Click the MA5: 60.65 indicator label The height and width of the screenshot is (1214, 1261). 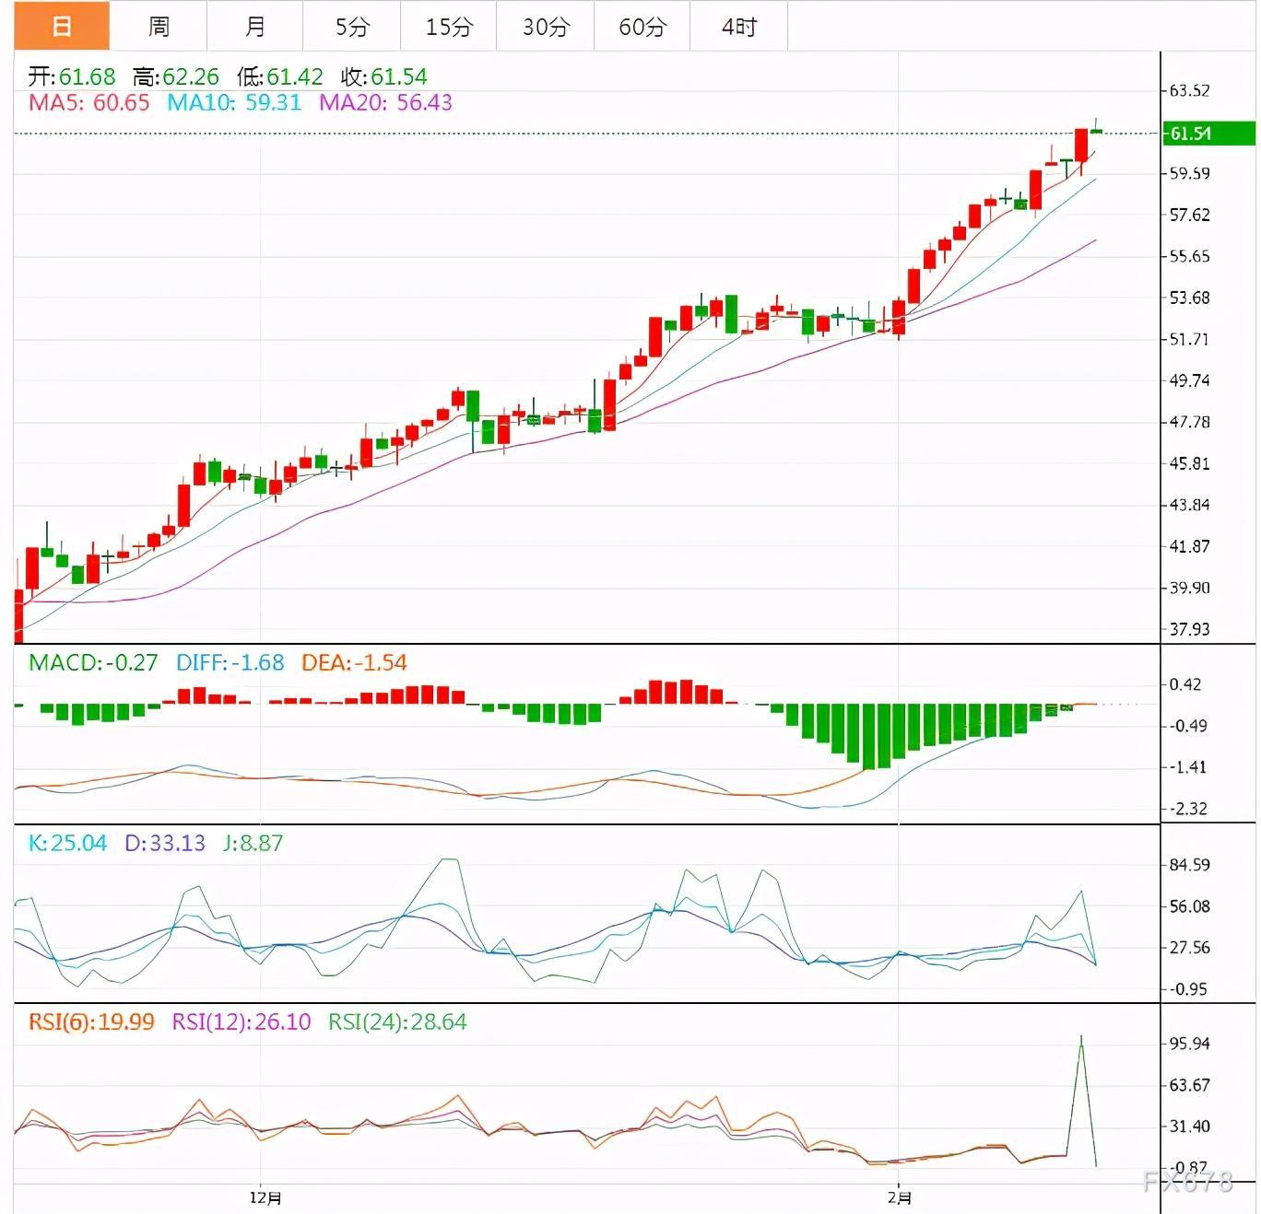point(88,102)
